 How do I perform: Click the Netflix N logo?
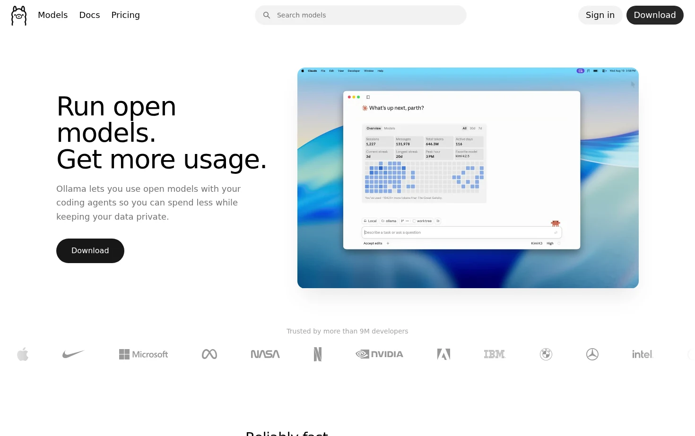pos(318,354)
